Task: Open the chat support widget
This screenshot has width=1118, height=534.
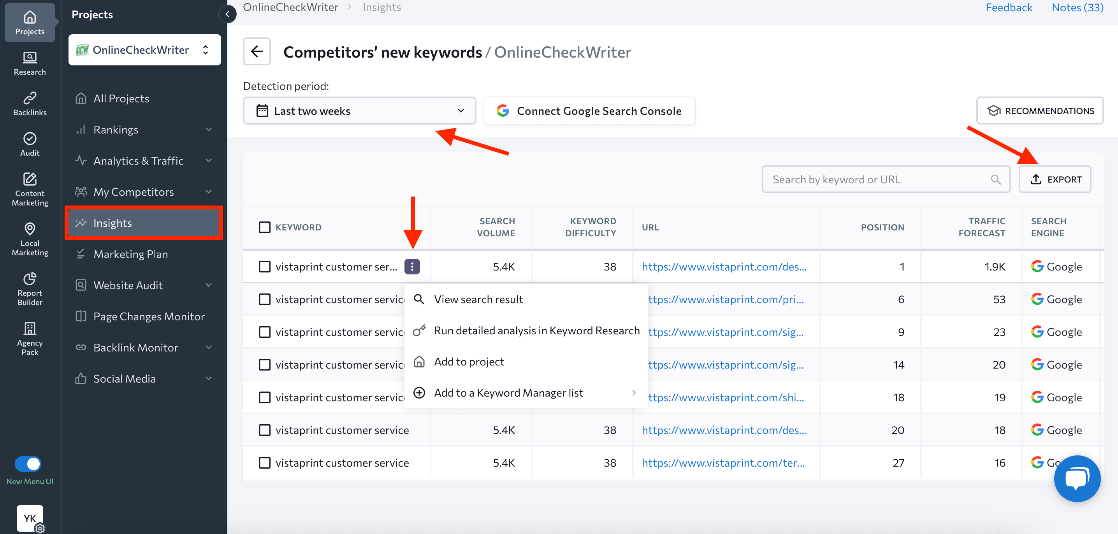Action: click(x=1077, y=478)
